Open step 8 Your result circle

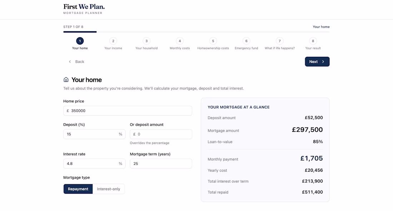pyautogui.click(x=313, y=41)
